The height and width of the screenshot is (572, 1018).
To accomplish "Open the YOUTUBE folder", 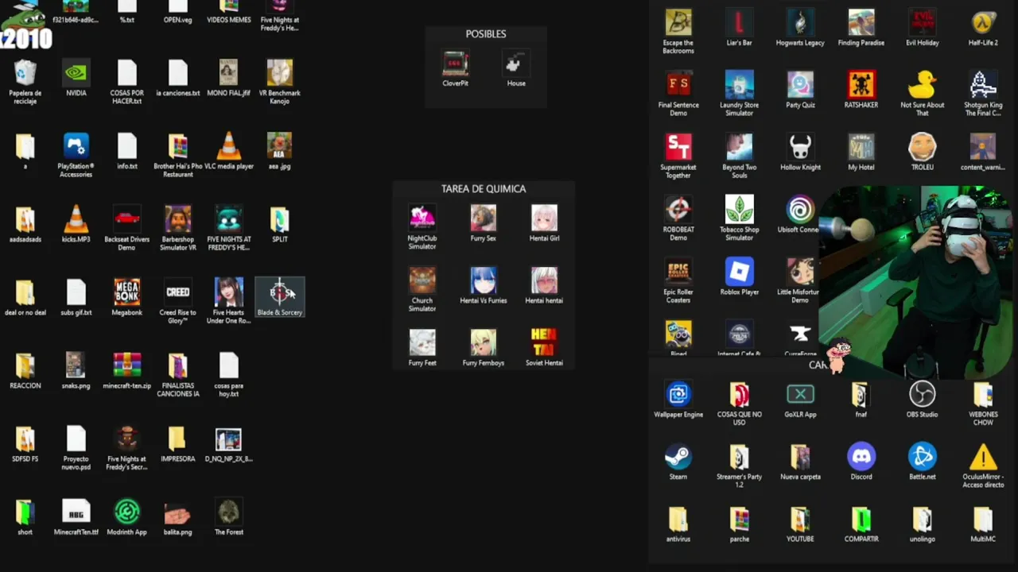I will [x=800, y=519].
